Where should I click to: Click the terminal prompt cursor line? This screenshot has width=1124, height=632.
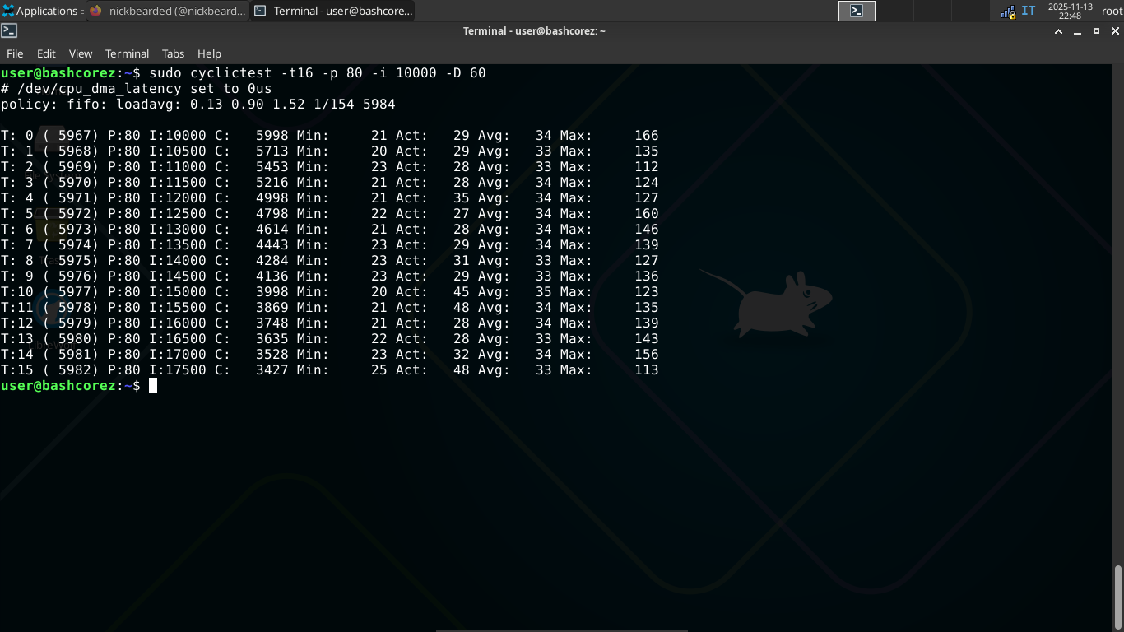pos(153,386)
